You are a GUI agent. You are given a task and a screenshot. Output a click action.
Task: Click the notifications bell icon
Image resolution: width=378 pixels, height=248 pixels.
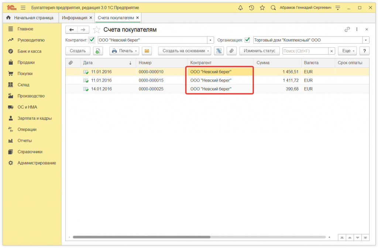pyautogui.click(x=241, y=8)
